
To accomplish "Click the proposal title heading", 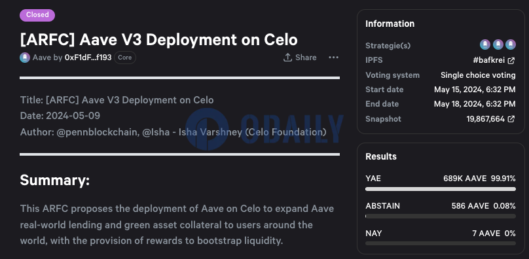I will click(x=158, y=40).
